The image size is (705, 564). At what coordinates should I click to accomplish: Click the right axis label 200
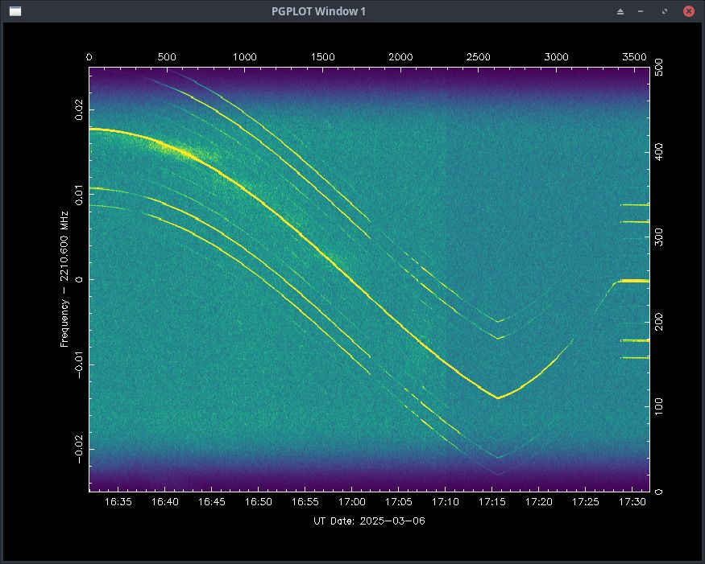[659, 322]
